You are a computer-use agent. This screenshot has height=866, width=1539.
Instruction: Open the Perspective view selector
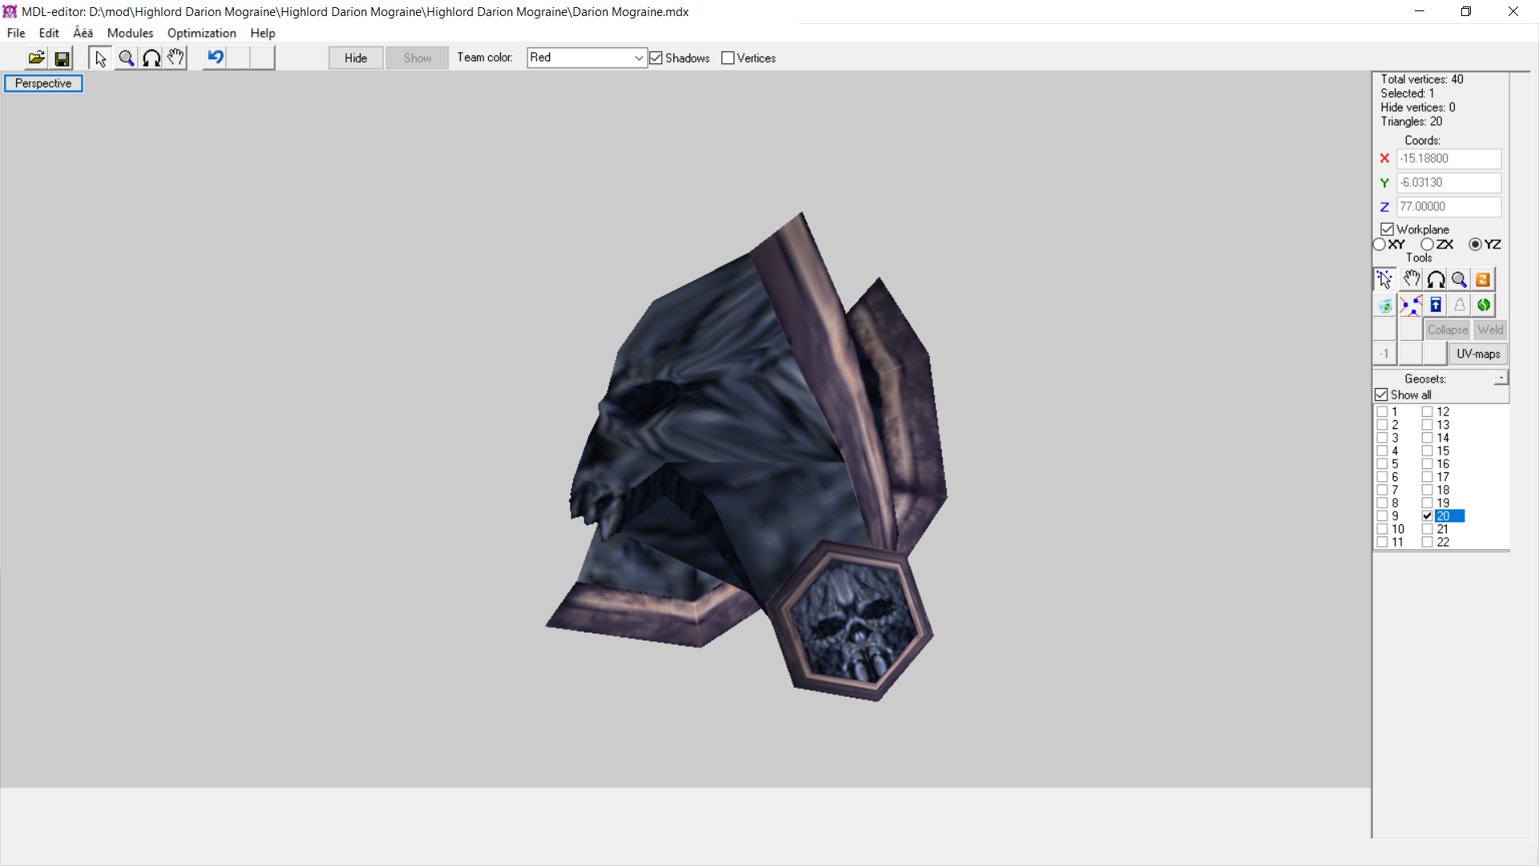(43, 83)
